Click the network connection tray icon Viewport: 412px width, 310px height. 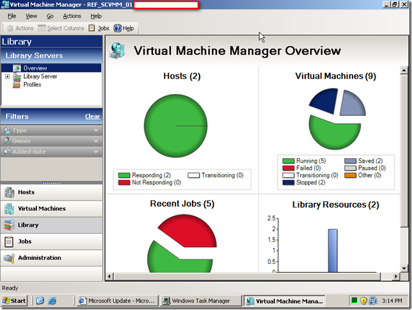click(x=373, y=300)
